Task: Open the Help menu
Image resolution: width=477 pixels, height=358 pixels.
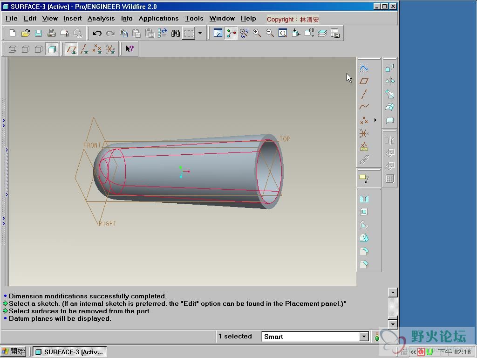Action: 248,19
